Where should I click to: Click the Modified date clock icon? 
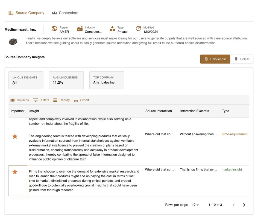(138, 29)
